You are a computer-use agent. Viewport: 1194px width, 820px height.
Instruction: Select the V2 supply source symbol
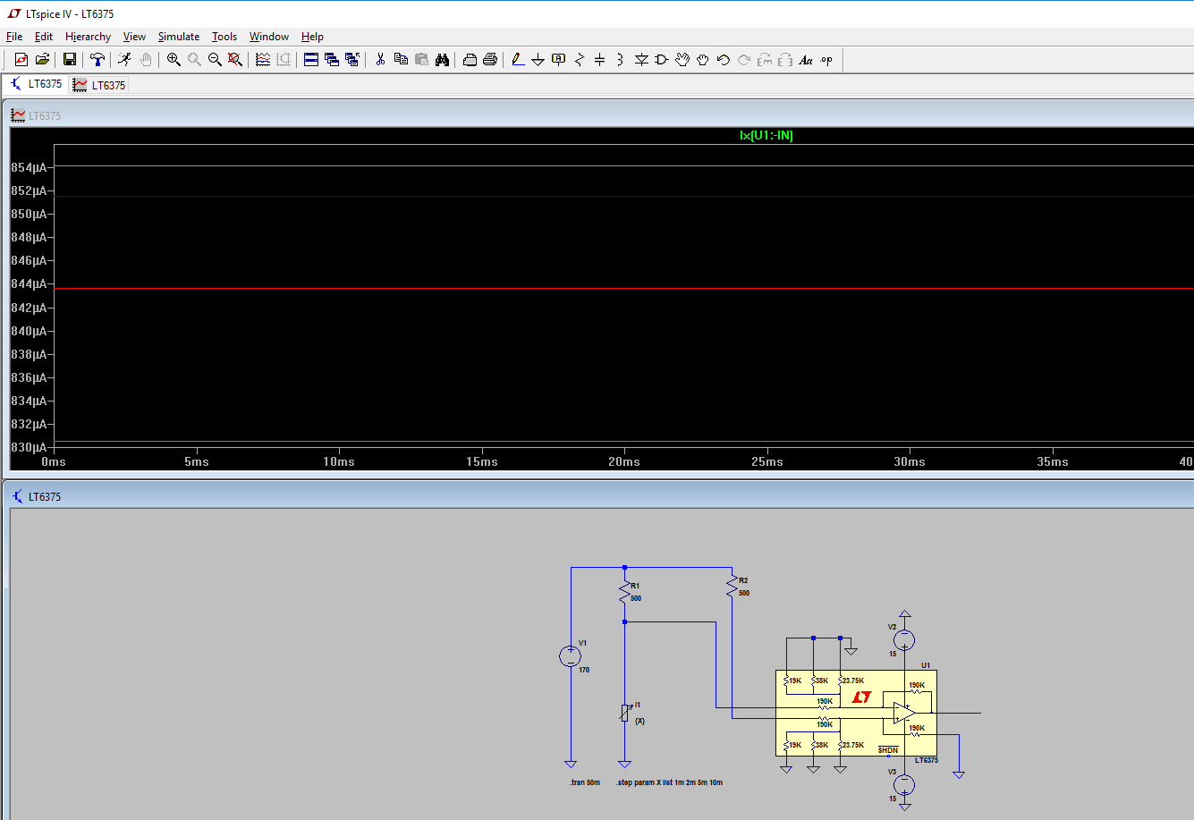point(904,639)
